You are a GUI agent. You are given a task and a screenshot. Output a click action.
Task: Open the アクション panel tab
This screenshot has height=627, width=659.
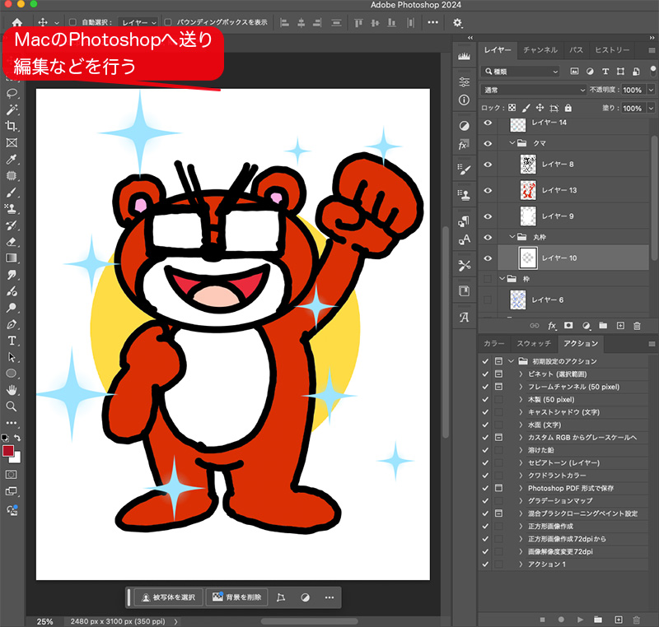tap(581, 344)
